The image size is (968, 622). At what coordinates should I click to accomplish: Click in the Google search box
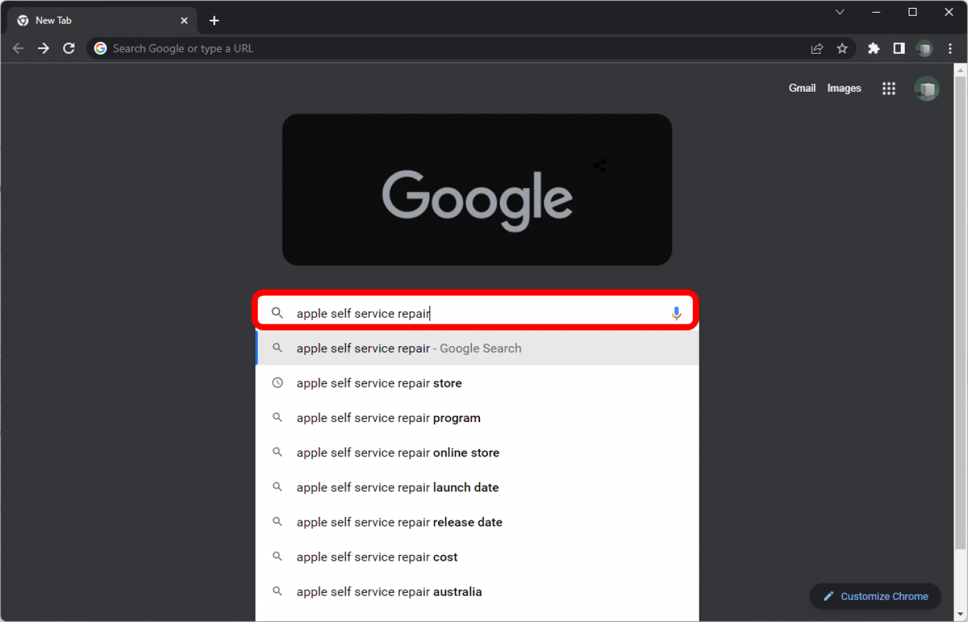[479, 313]
